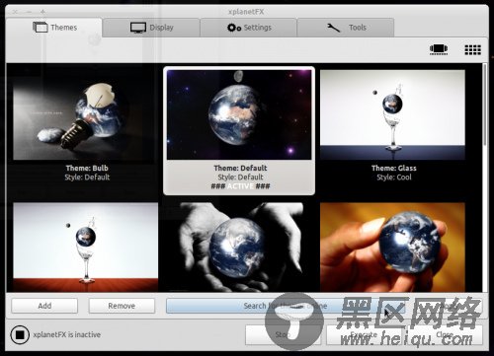Select the black-and-white hands holding Earth theme

[239, 248]
